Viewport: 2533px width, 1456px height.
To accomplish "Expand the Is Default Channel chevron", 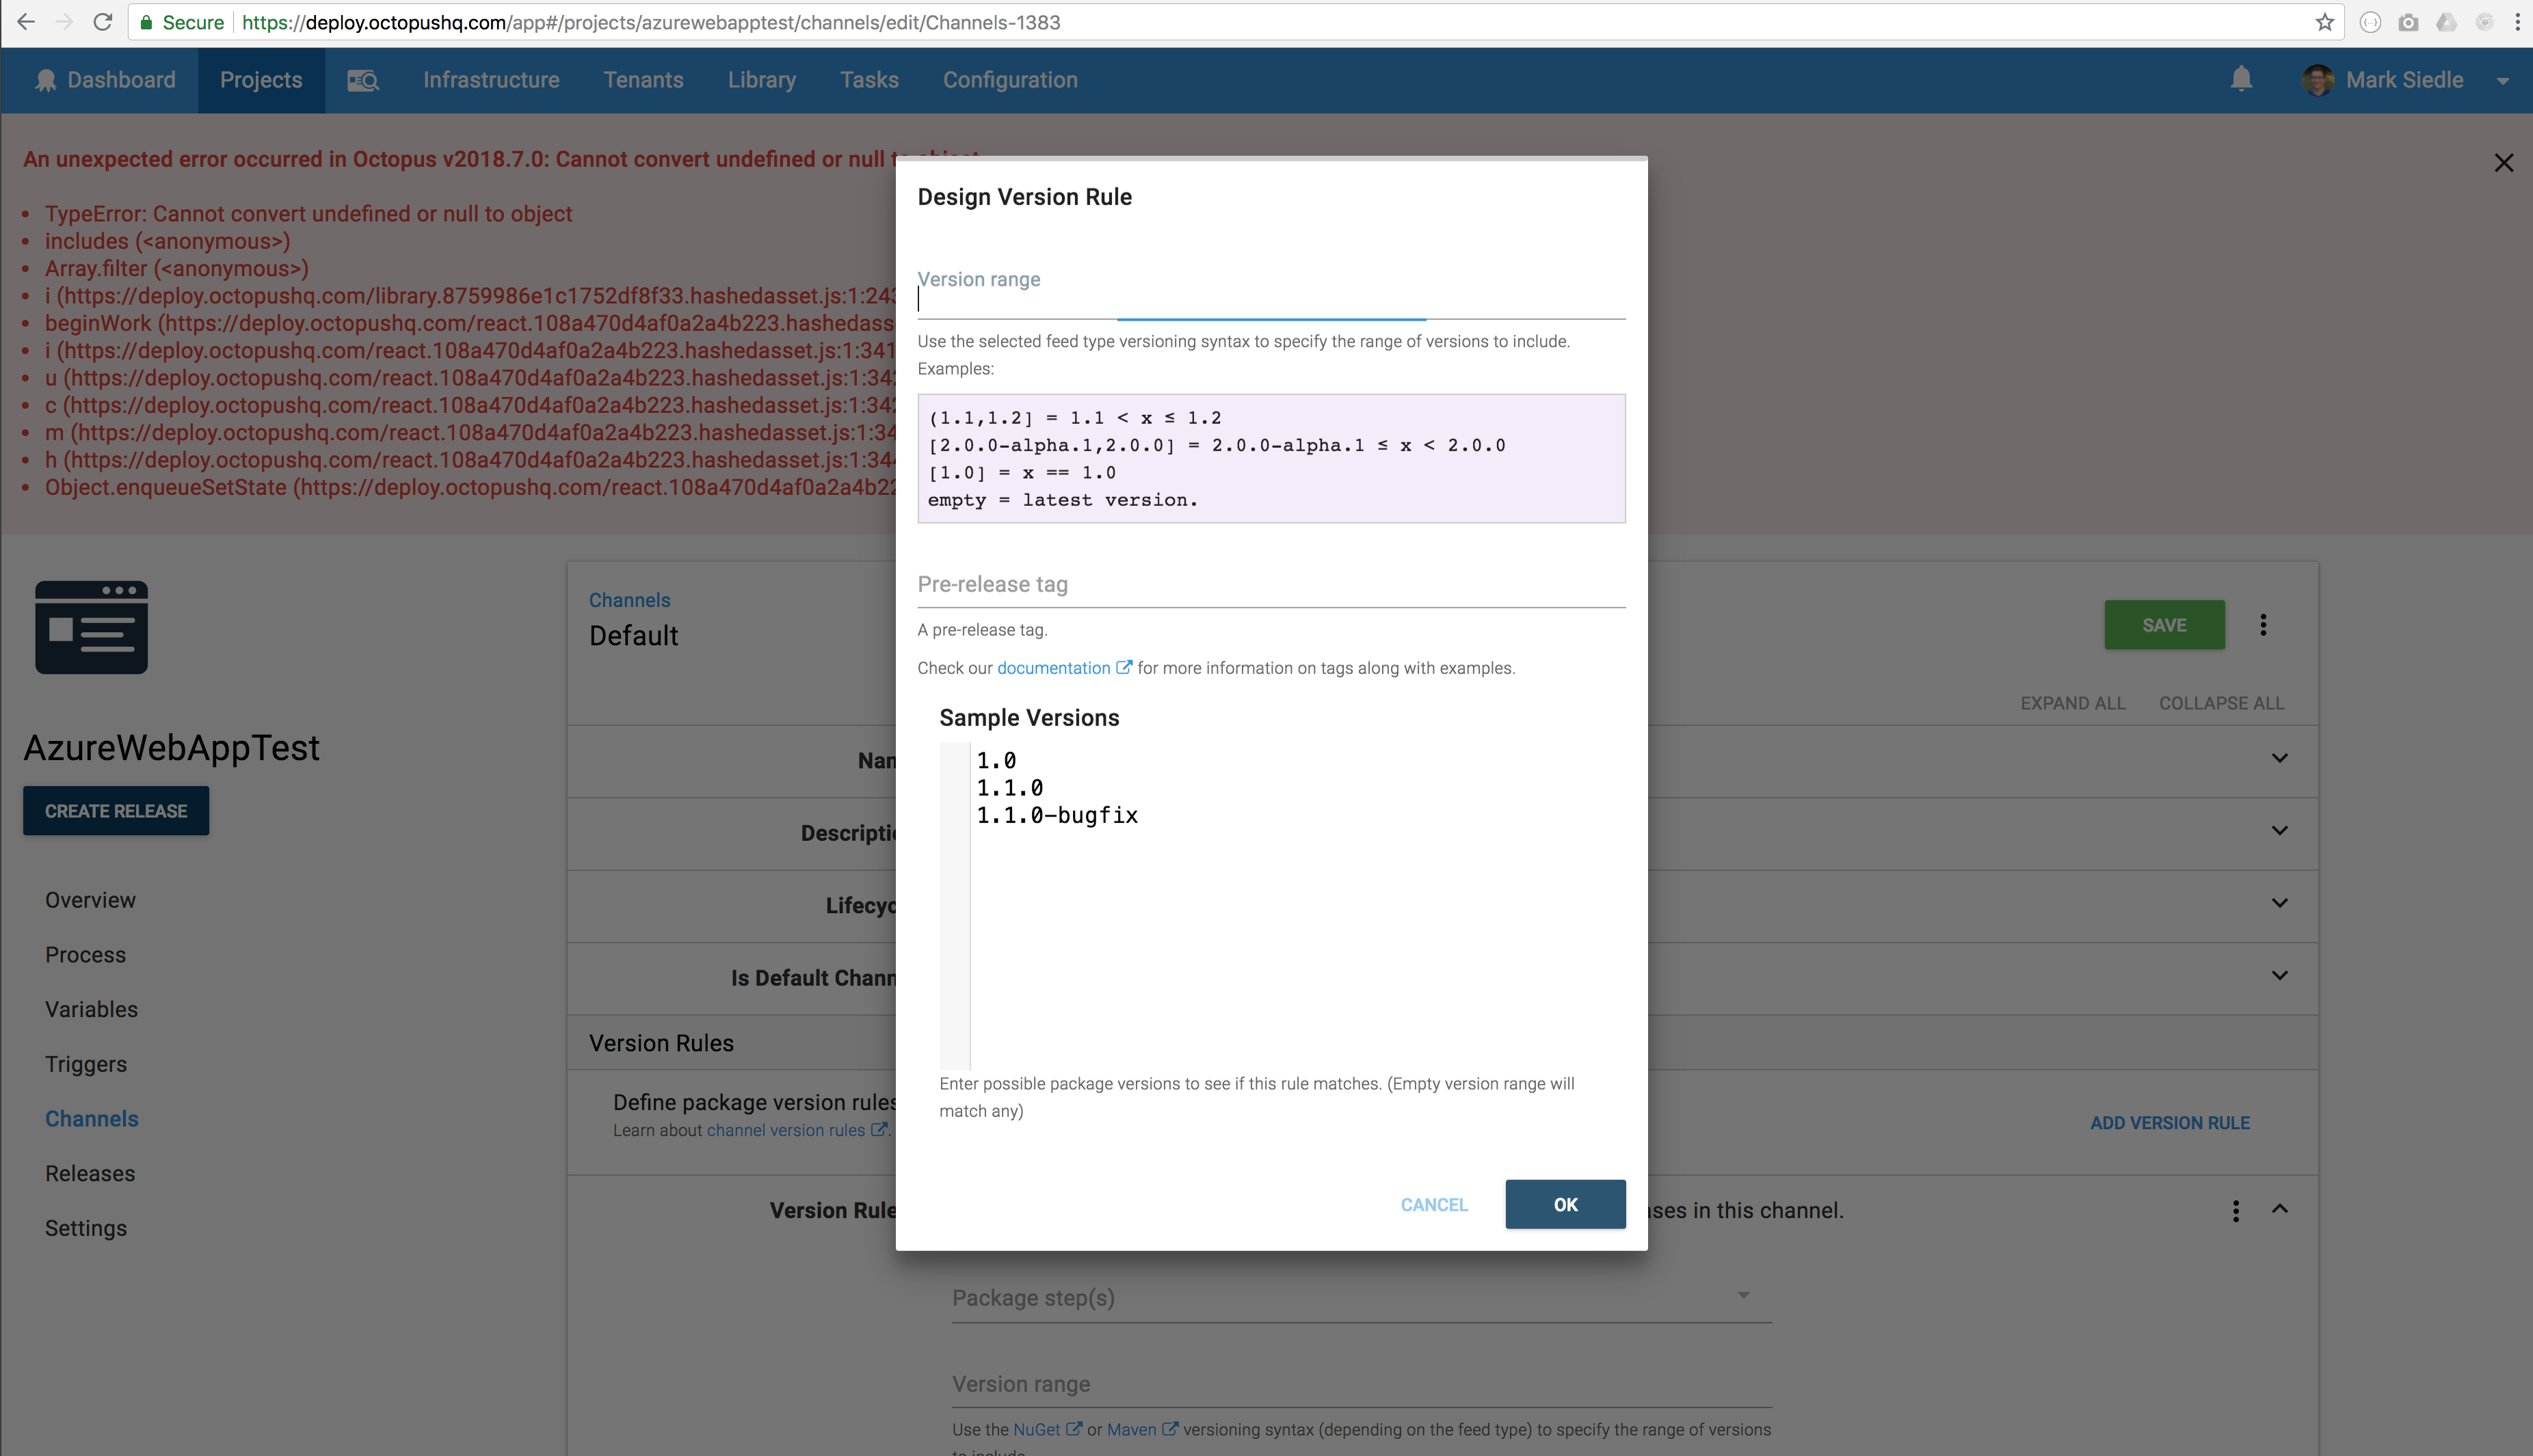I will pos(2279,976).
